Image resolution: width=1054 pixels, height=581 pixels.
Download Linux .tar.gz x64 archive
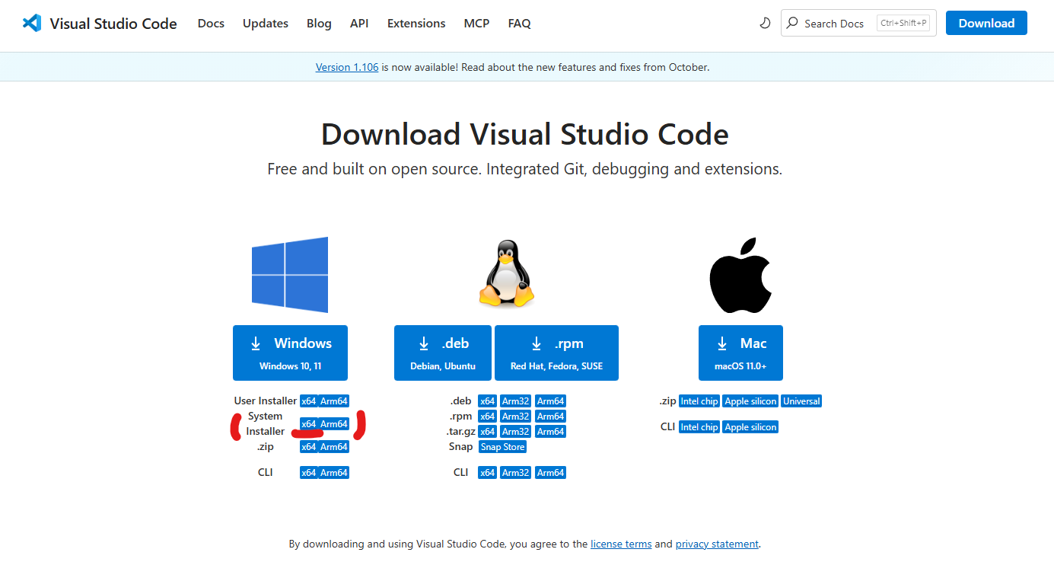click(x=488, y=432)
